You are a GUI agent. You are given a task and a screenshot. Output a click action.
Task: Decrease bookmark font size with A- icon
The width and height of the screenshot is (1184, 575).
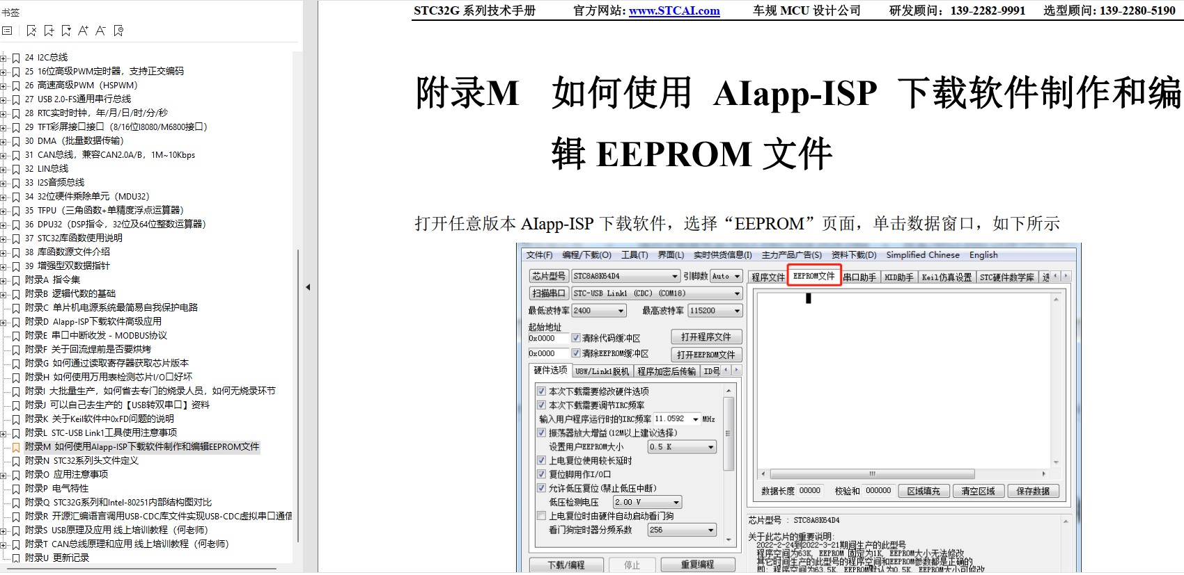tap(101, 31)
